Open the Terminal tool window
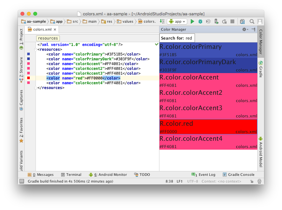Screen dimensions: 282x210 coord(71,175)
